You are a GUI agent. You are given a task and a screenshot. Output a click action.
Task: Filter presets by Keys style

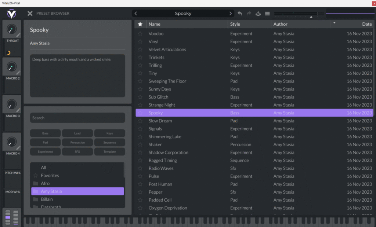click(109, 133)
